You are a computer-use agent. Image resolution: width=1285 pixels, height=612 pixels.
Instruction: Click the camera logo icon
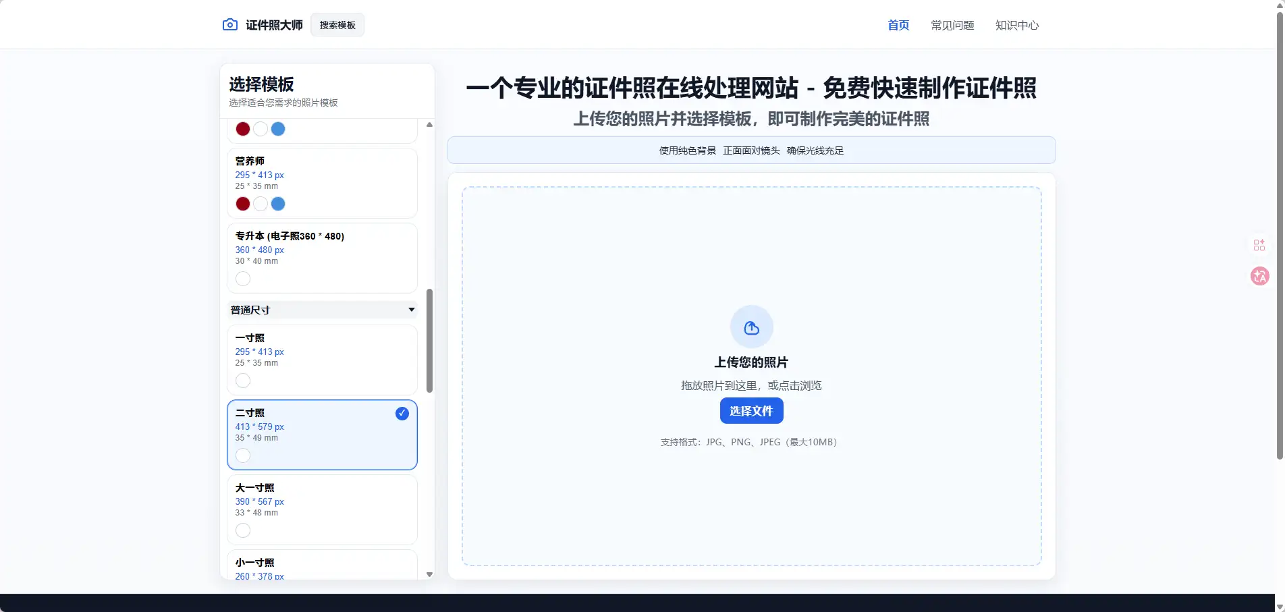click(x=229, y=25)
